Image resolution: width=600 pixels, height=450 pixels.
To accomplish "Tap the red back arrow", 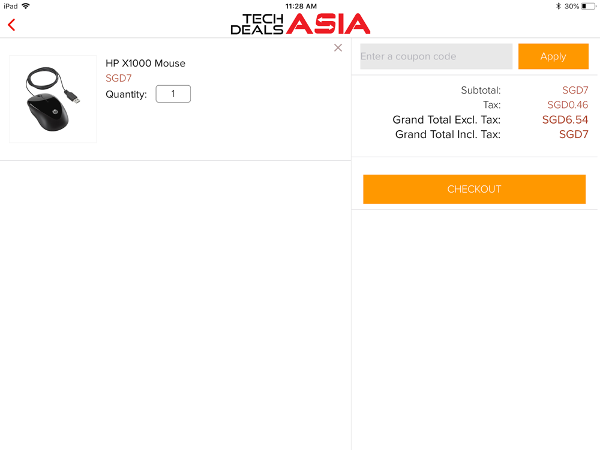I will pyautogui.click(x=11, y=25).
